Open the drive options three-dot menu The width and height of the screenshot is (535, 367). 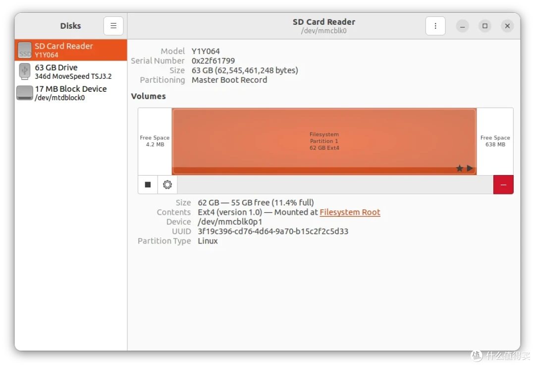tap(435, 26)
